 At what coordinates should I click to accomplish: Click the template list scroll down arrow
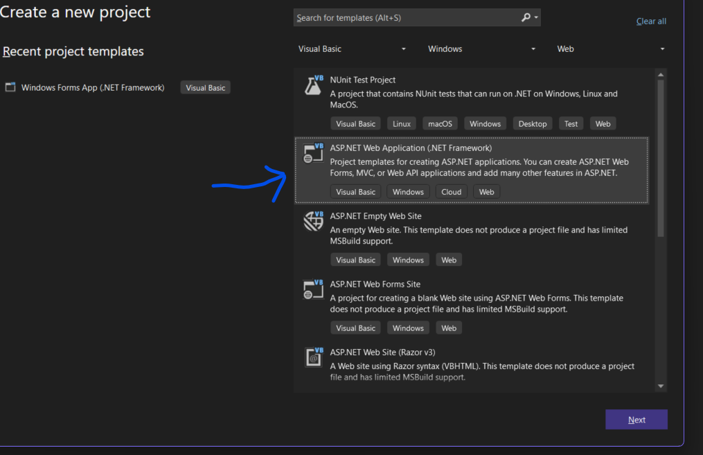tap(661, 386)
